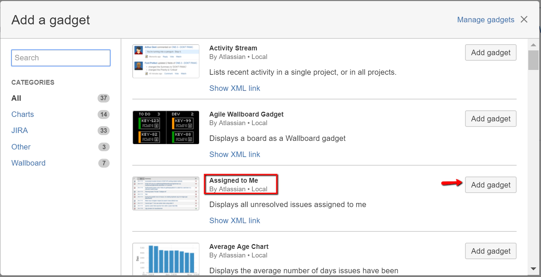Show XML link for Activity Stream

coord(235,88)
